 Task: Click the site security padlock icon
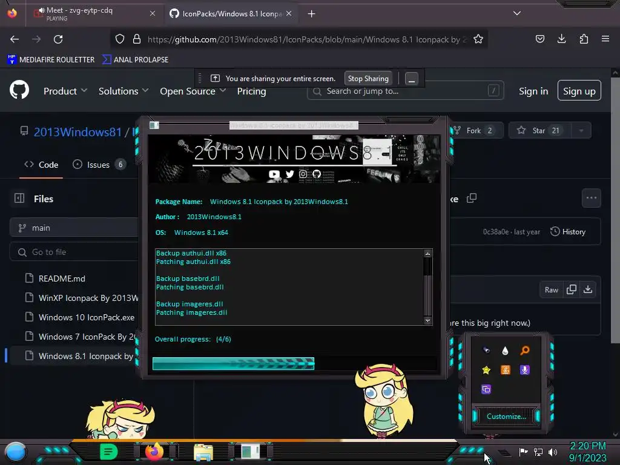(137, 39)
